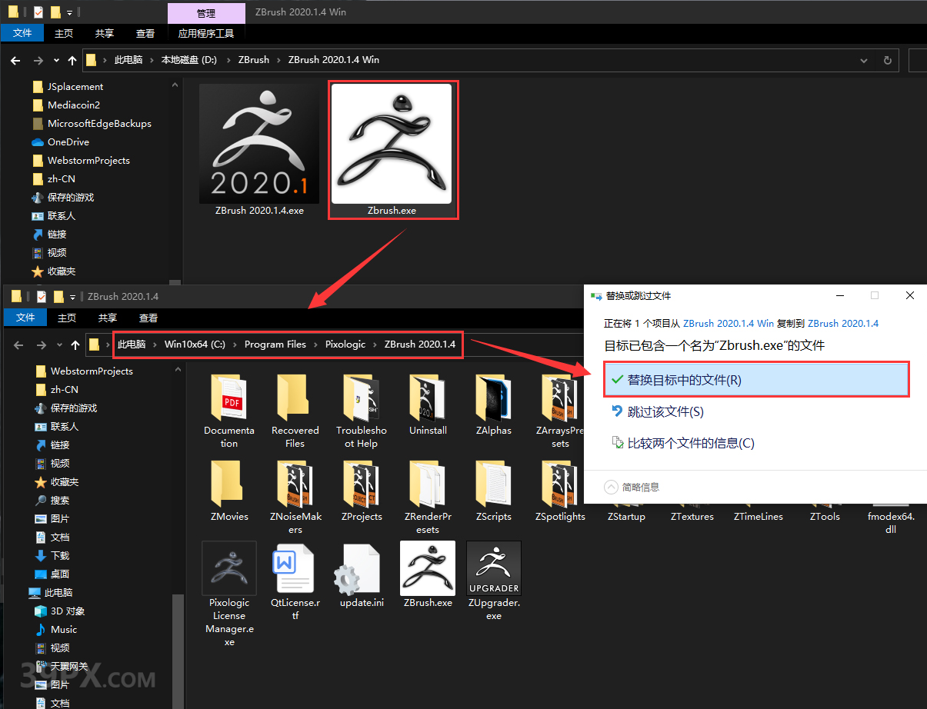Select JSplacement in upper navigation pane
Viewport: 927px width, 709px height.
[x=75, y=87]
